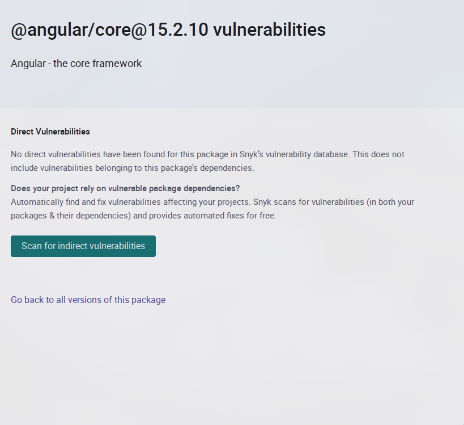Click "the core framework" subtitle text
Viewport: 464px width, 425px height.
click(97, 64)
